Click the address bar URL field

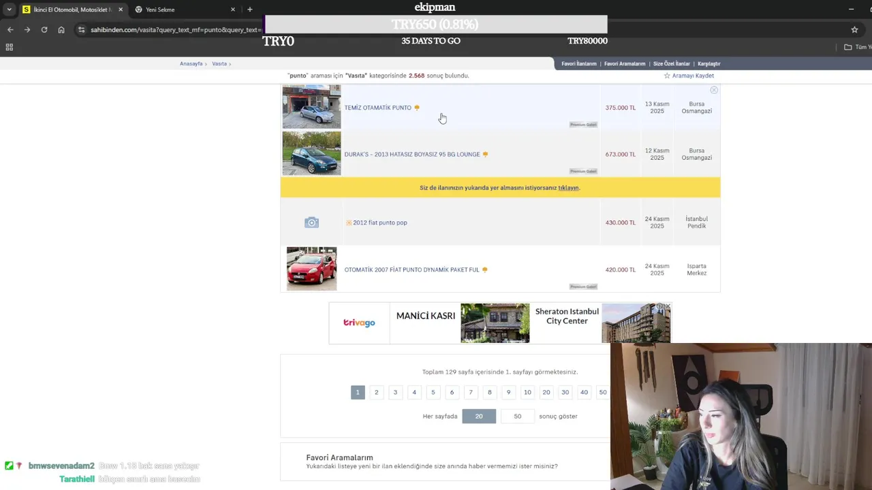(176, 30)
